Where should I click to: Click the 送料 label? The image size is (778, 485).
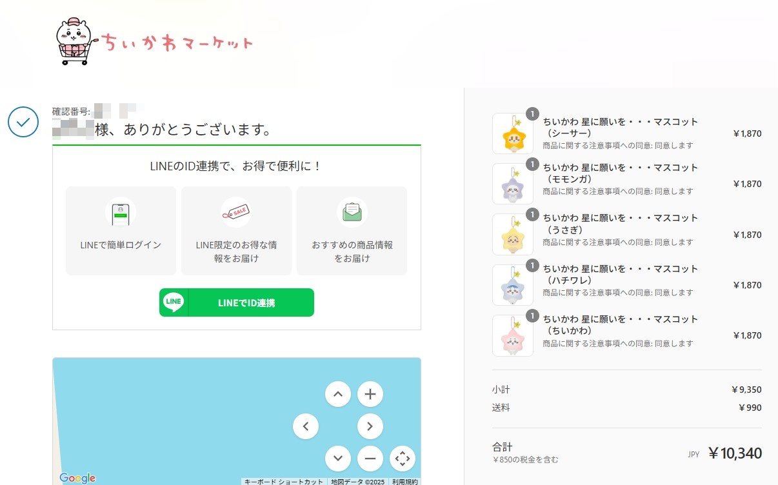click(501, 408)
